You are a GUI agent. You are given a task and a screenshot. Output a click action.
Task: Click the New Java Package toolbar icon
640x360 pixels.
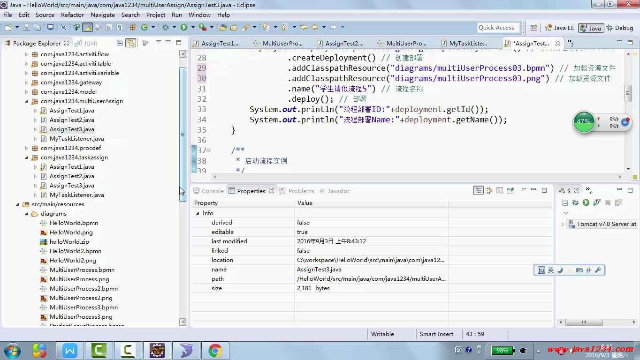[x=133, y=28]
